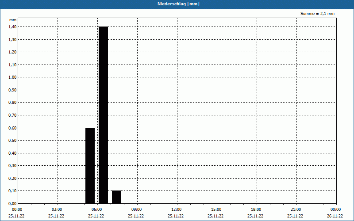Image resolution: width=354 pixels, height=221 pixels.
Task: Select the 1,30 y-axis value
Action: coord(13,39)
